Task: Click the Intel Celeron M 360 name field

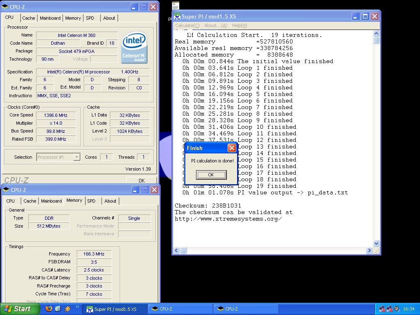Action: [x=77, y=35]
